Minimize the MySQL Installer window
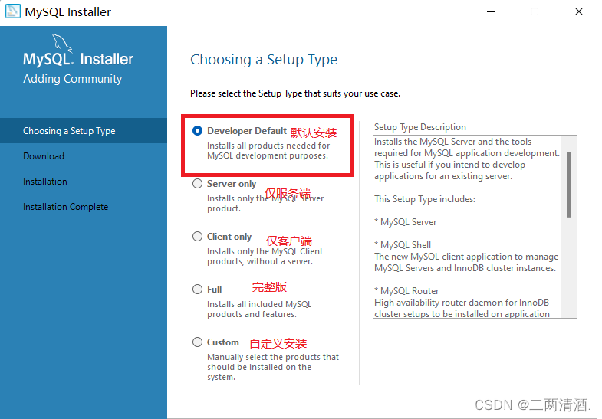 (491, 12)
